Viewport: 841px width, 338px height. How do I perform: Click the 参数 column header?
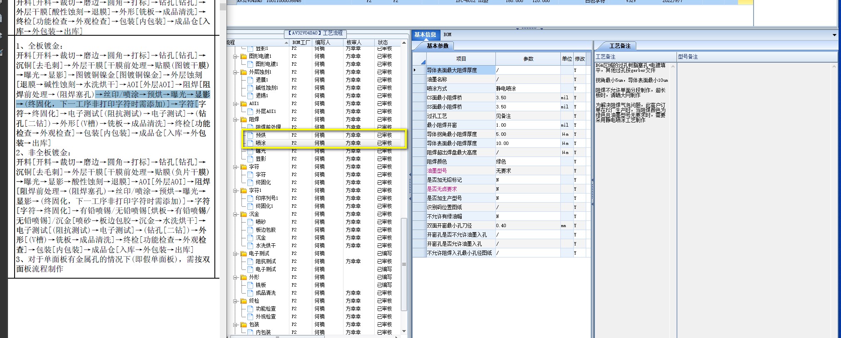528,59
